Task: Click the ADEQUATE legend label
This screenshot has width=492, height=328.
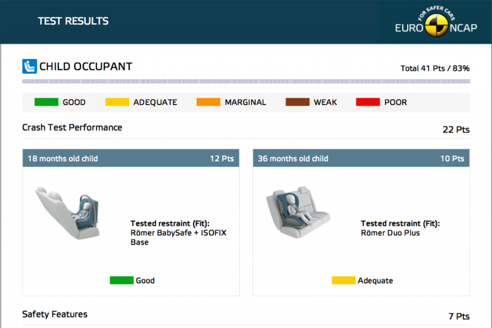Action: (x=156, y=102)
